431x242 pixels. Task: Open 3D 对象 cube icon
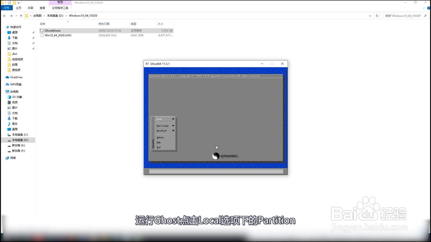(9, 97)
